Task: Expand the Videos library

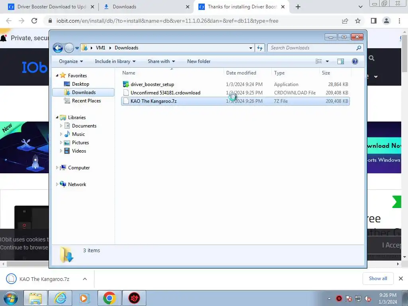Action: (61, 151)
